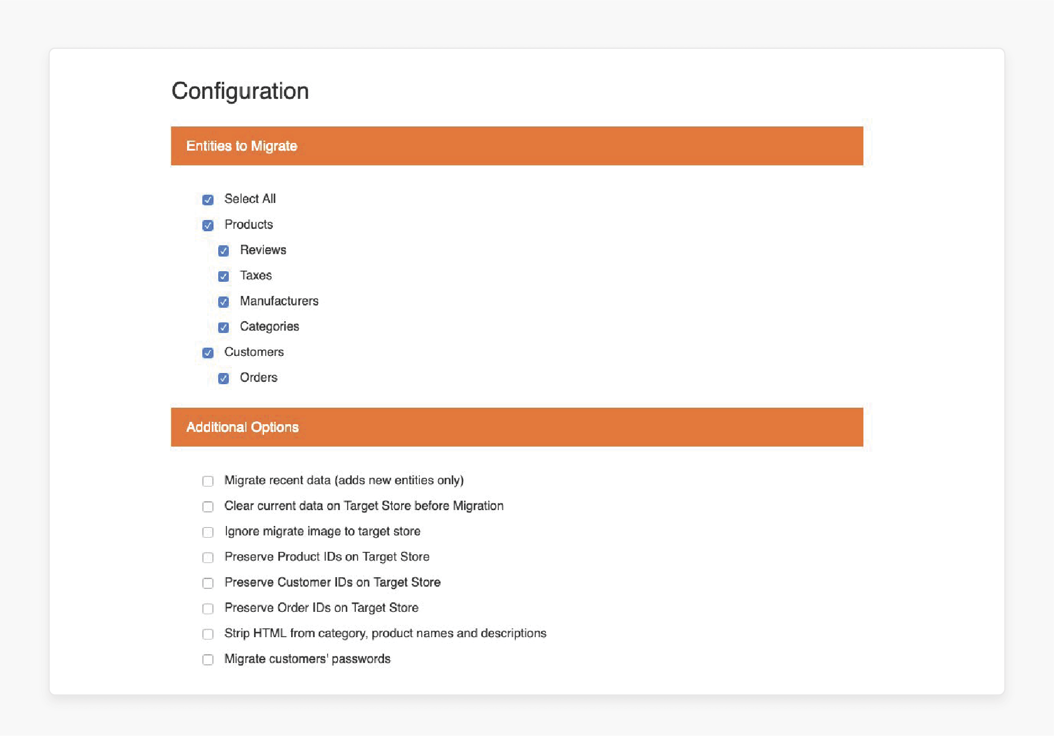This screenshot has width=1054, height=736.
Task: Check Migrate customers' passwords option
Action: (208, 660)
